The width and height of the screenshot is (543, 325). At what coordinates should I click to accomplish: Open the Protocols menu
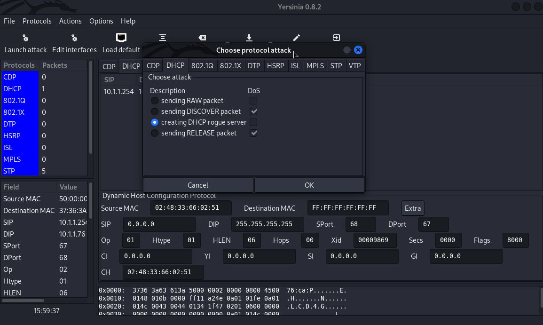[37, 21]
